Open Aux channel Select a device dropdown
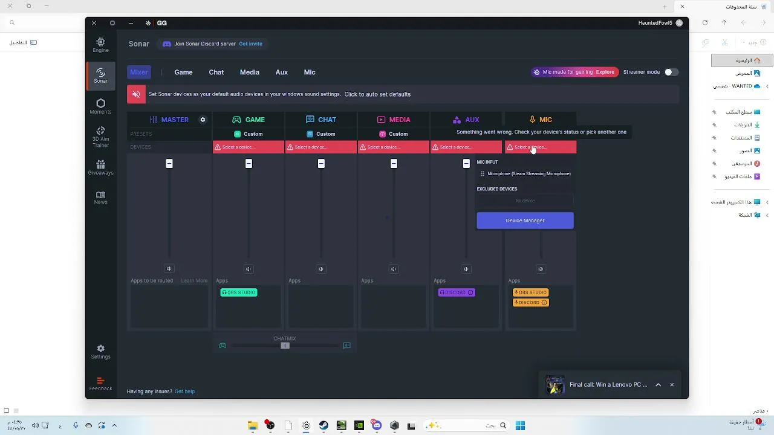Screen dimensions: 774x435 (x=466, y=147)
